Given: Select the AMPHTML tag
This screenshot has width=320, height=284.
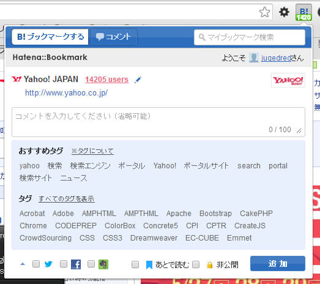Looking at the screenshot, I should point(99,214).
